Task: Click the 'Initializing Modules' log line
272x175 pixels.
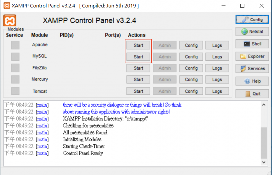Action: [x=82, y=139]
